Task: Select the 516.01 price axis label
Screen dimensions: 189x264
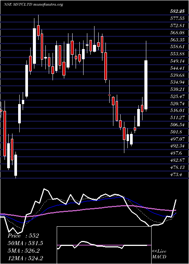Action: tap(177, 111)
